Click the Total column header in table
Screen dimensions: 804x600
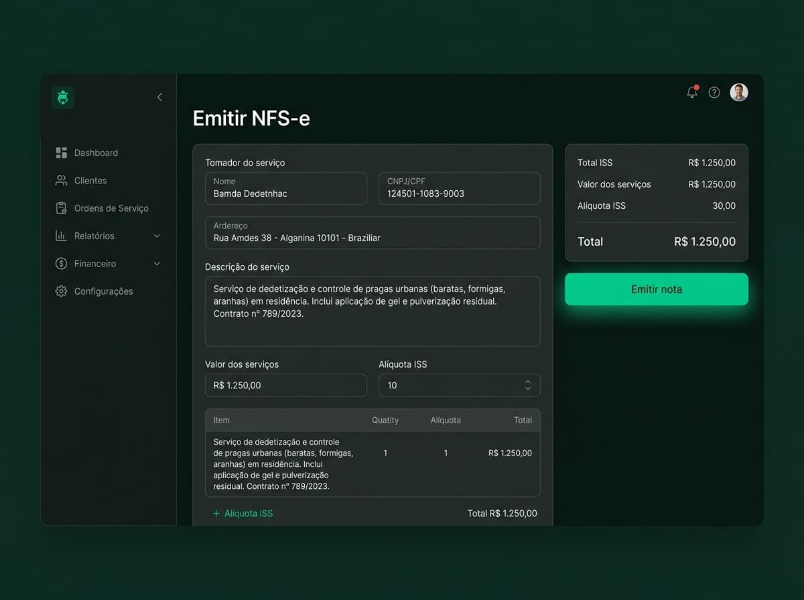[523, 420]
